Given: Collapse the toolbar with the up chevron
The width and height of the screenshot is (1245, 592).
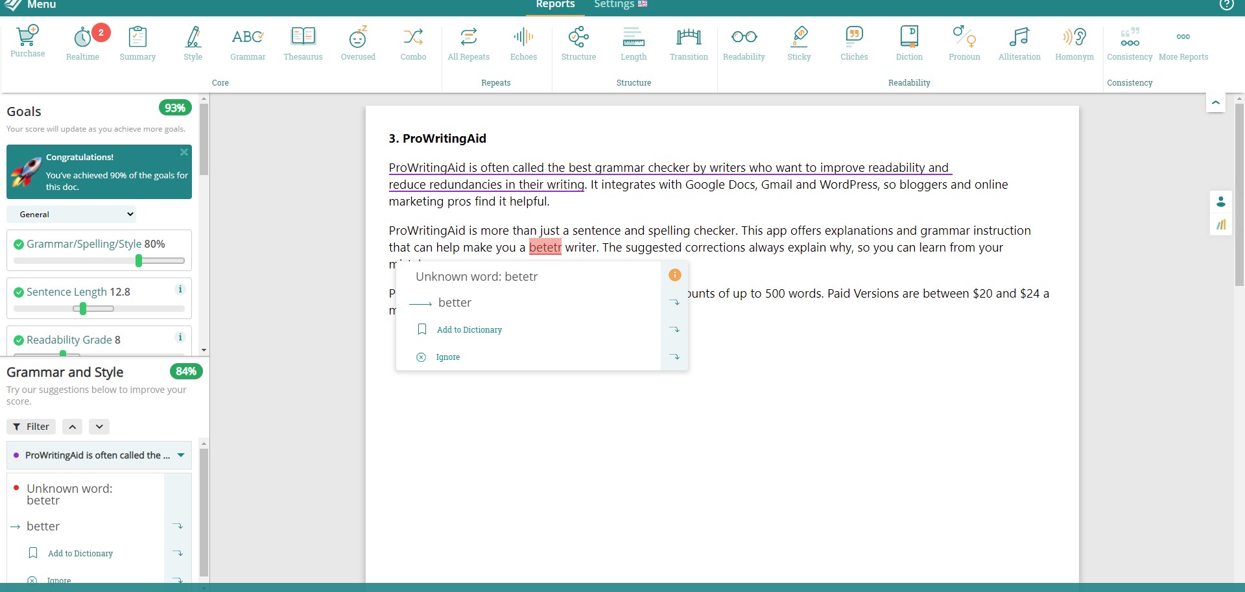Looking at the screenshot, I should 1216,102.
